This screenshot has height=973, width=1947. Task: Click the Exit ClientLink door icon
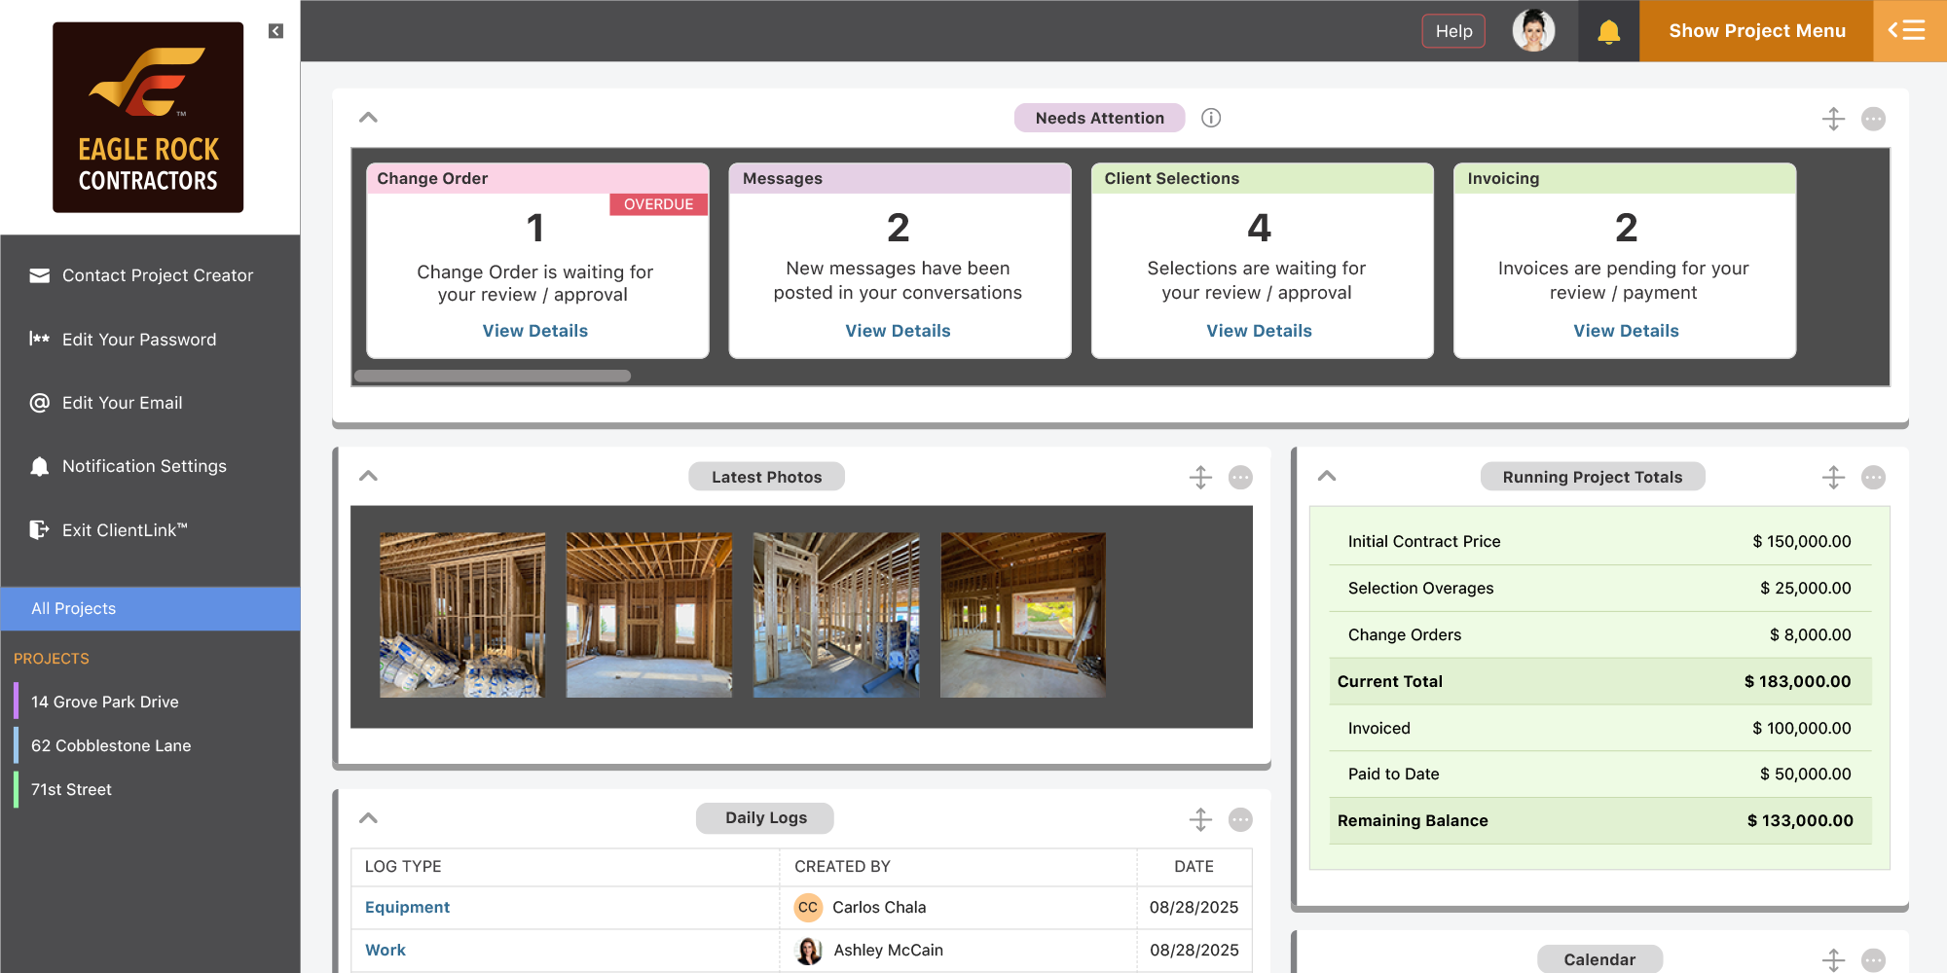click(x=39, y=529)
